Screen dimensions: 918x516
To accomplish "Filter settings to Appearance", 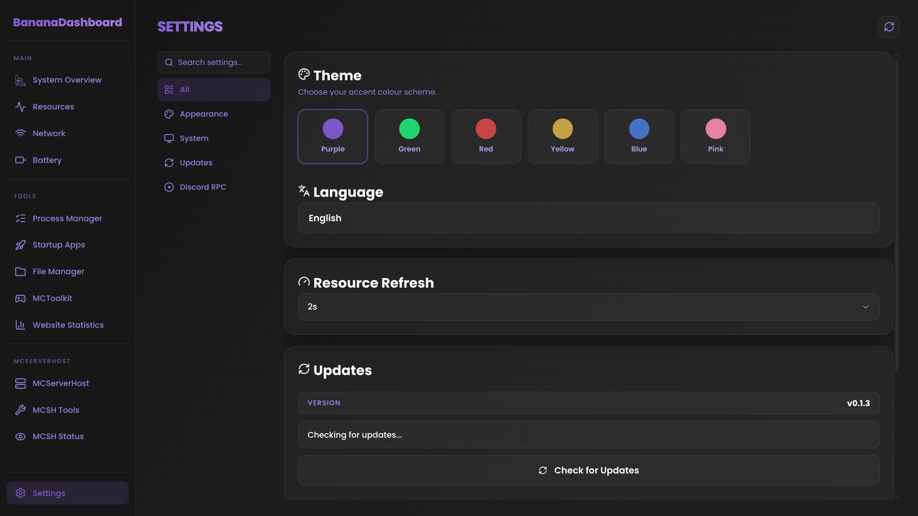I will click(x=214, y=114).
